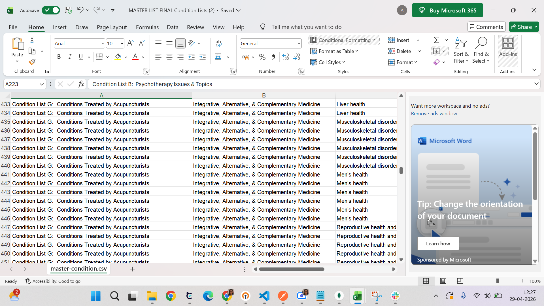Viewport: 544px width, 306px height.
Task: Apply Percent Style number format
Action: (262, 57)
